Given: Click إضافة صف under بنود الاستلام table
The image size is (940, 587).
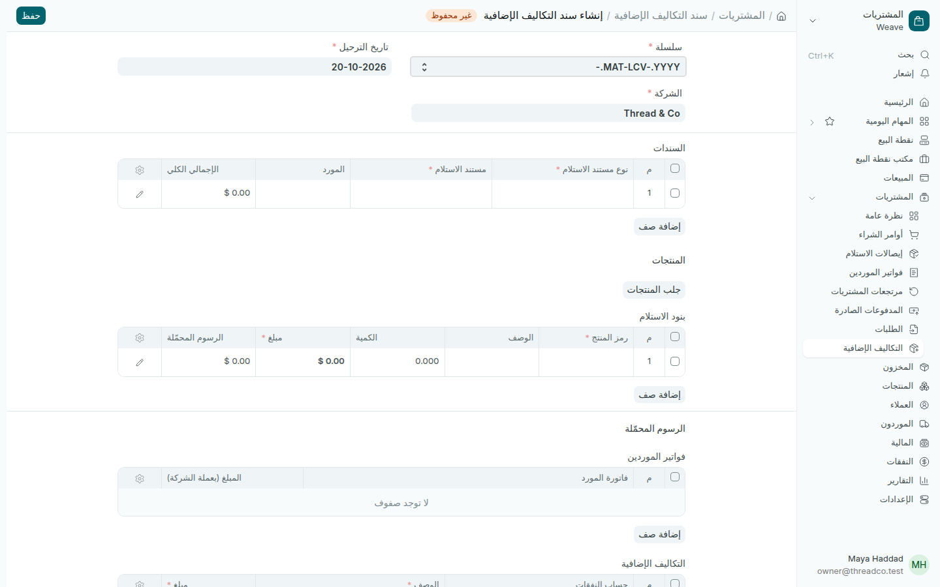Looking at the screenshot, I should tap(660, 395).
